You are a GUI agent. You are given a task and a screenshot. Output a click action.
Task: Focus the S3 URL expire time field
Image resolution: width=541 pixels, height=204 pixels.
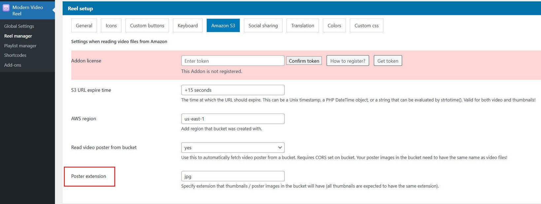pyautogui.click(x=233, y=90)
